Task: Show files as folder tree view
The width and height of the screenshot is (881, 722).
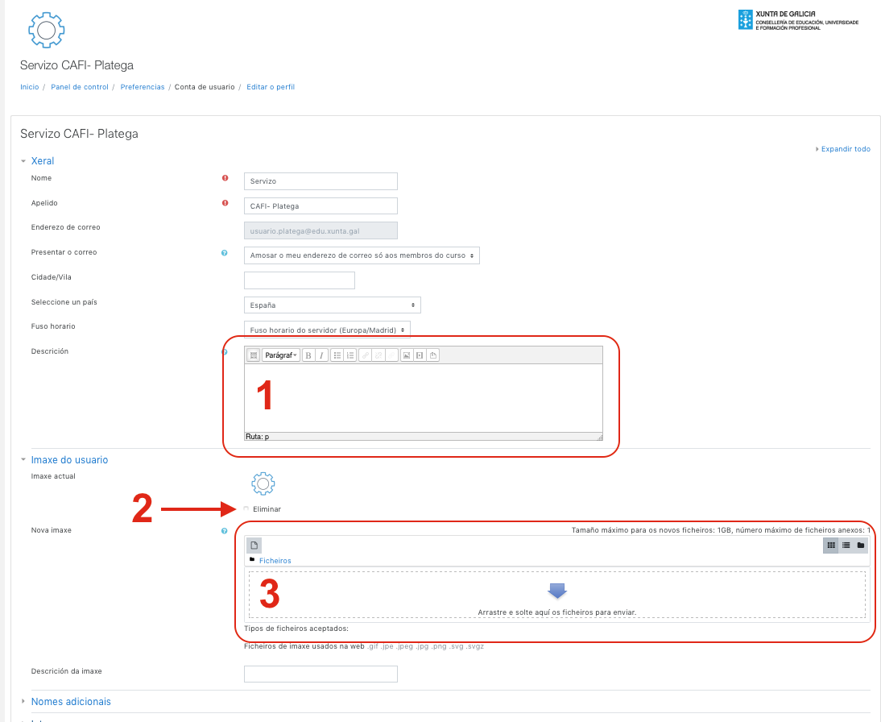Action: pos(861,546)
